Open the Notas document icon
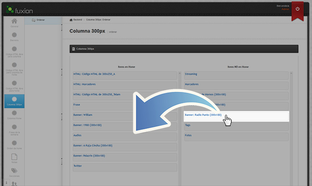The height and width of the screenshot is (186, 312). tap(15, 158)
